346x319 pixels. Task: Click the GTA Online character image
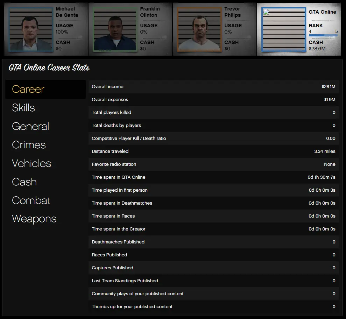[284, 30]
